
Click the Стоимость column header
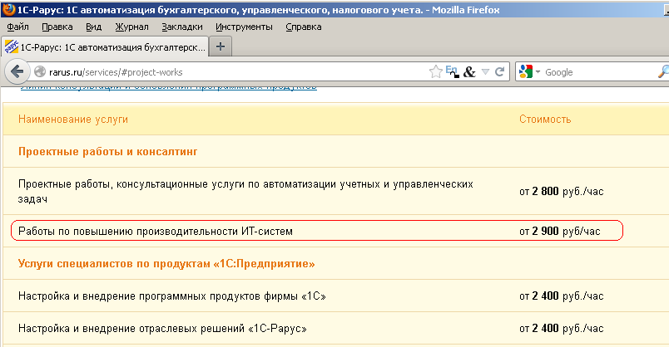click(x=545, y=120)
